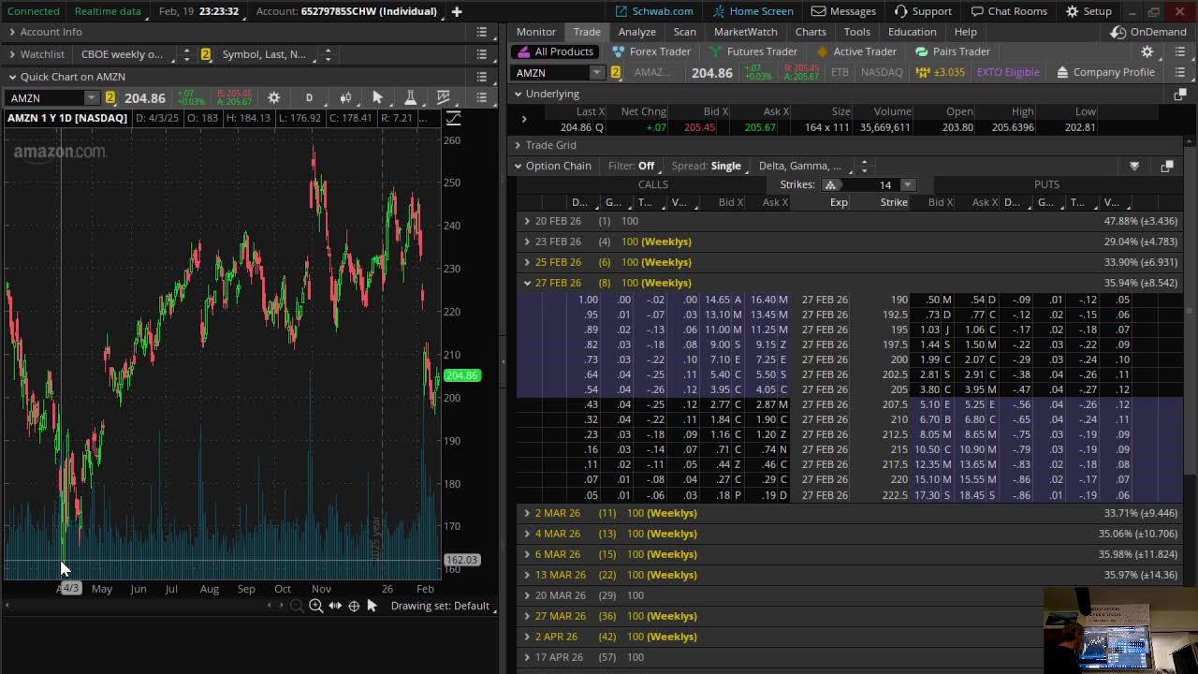
Task: Open the Quick Chart gadget menu icon
Action: click(x=481, y=77)
